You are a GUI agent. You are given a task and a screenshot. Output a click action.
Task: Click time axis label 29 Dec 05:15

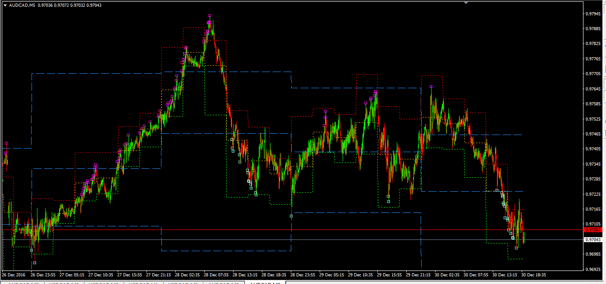point(332,275)
